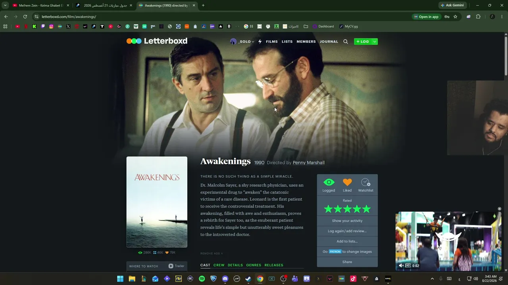
Task: Close the Awakenings browser tab
Action: coord(194,6)
